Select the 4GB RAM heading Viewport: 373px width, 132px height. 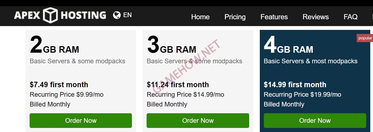(288, 45)
